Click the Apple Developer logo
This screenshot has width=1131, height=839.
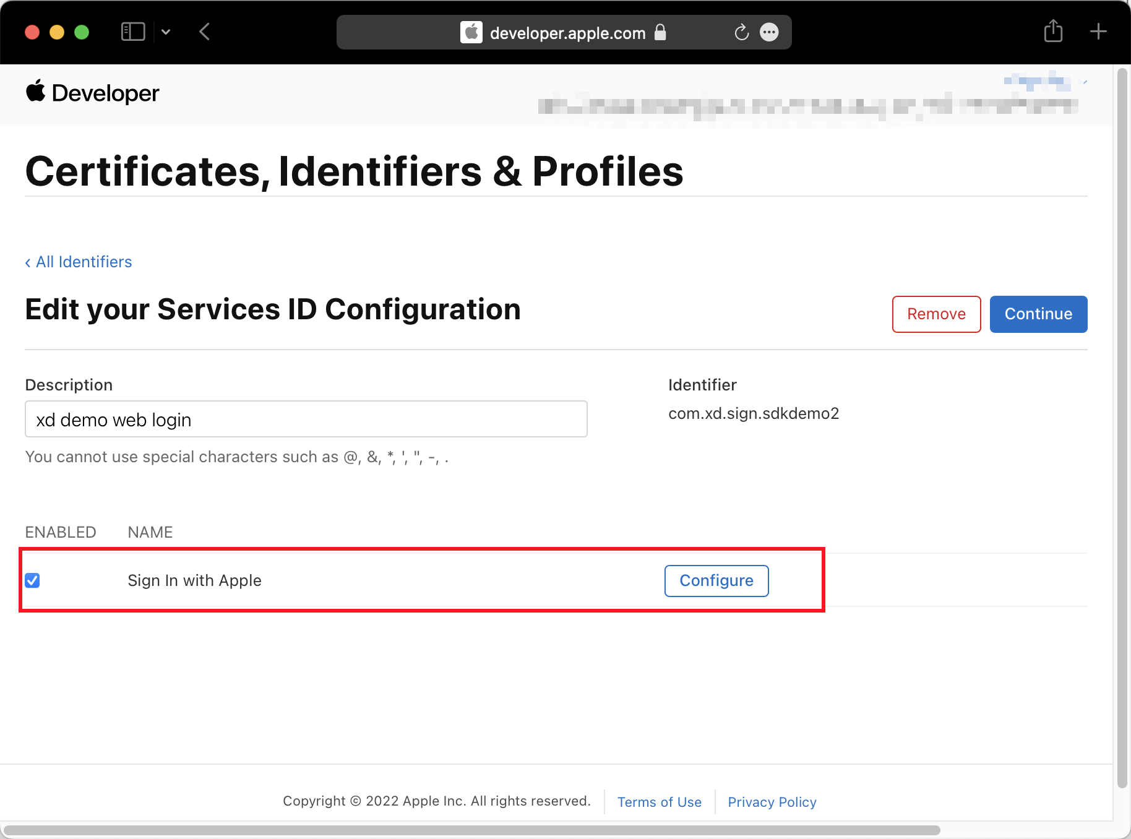click(x=92, y=93)
